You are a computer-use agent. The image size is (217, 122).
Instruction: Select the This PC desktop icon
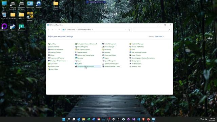click(x=4, y=4)
